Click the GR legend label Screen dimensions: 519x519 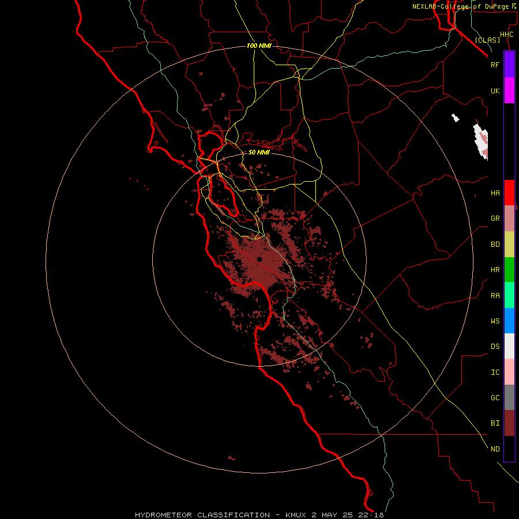pyautogui.click(x=495, y=219)
